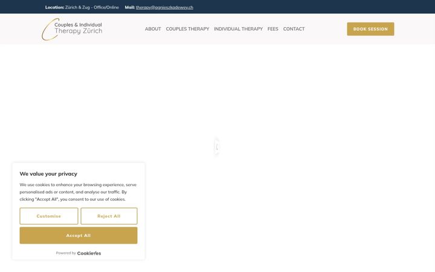Reject all cookies

click(109, 216)
